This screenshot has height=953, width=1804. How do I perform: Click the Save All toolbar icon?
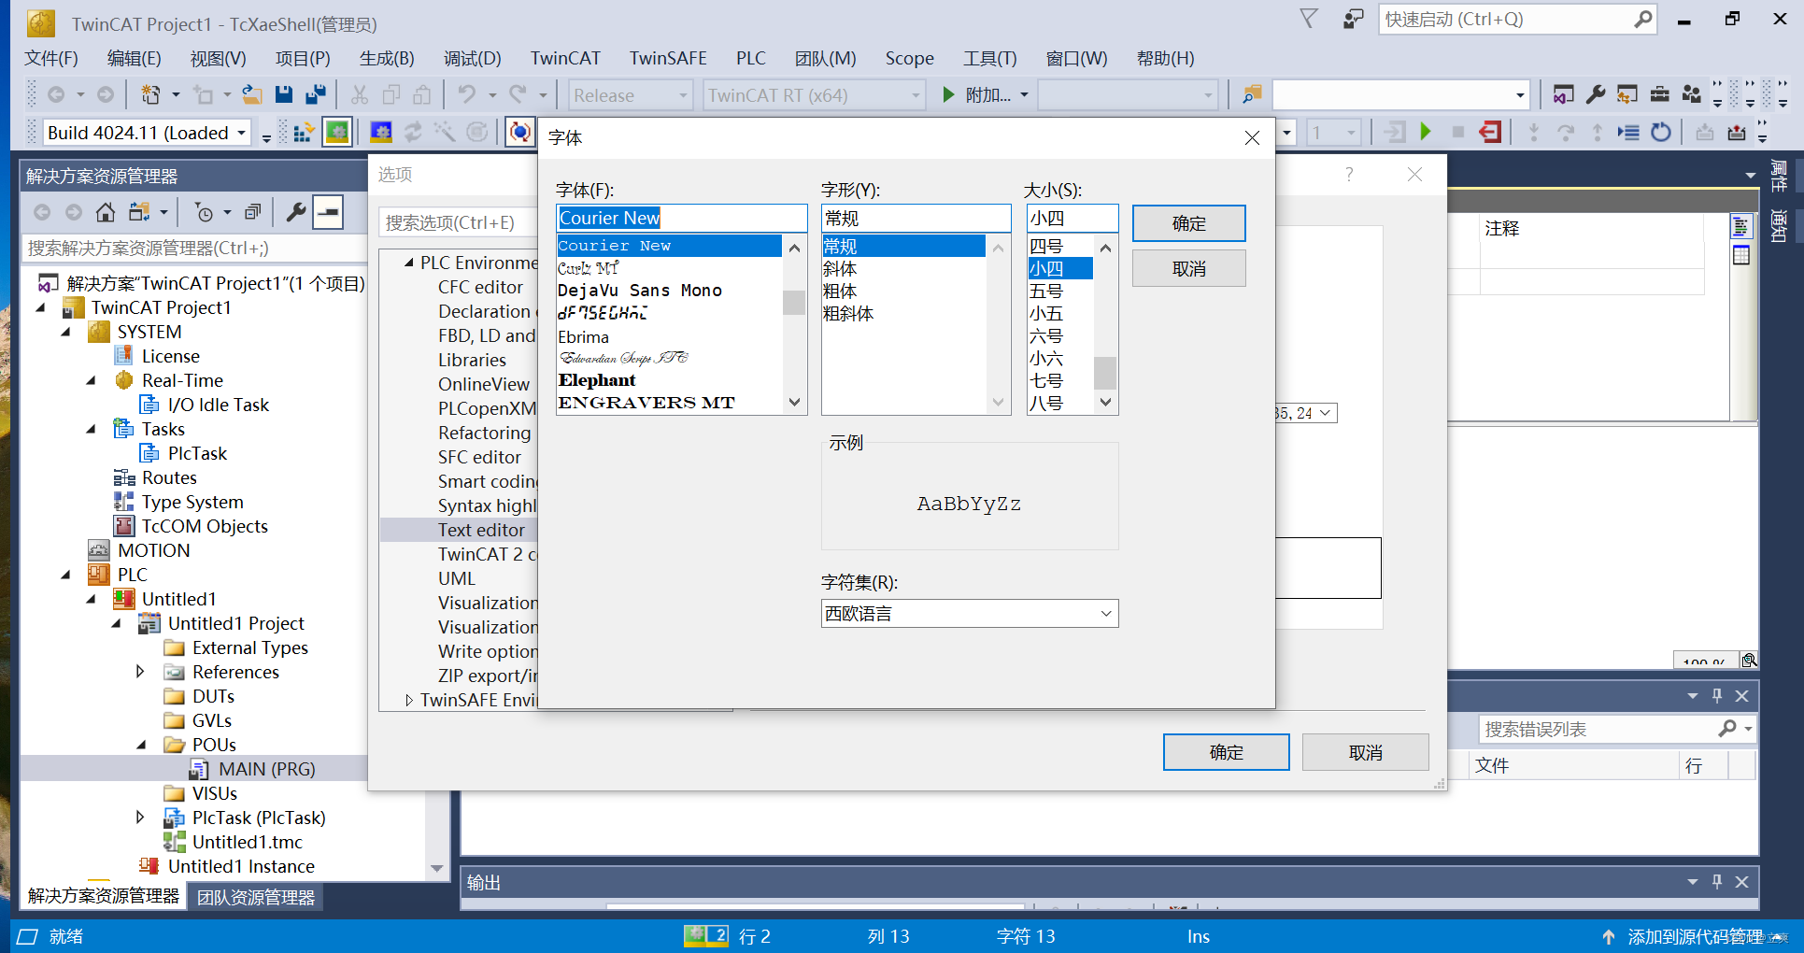pyautogui.click(x=316, y=94)
